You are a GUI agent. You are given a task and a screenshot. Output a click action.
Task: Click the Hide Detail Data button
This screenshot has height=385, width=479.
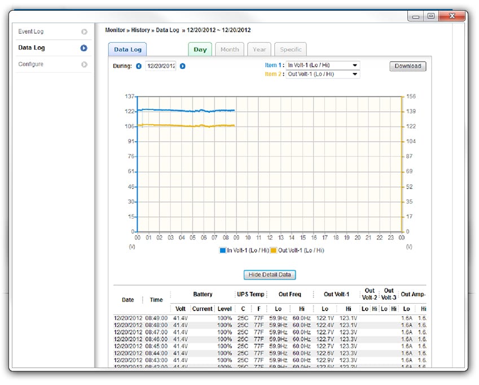pos(270,275)
